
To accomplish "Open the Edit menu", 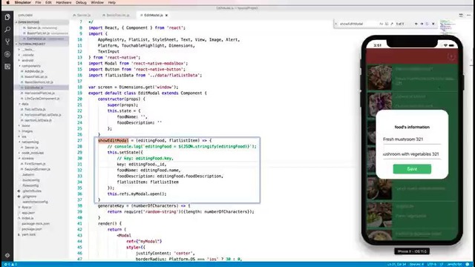I will pyautogui.click(x=48, y=2).
